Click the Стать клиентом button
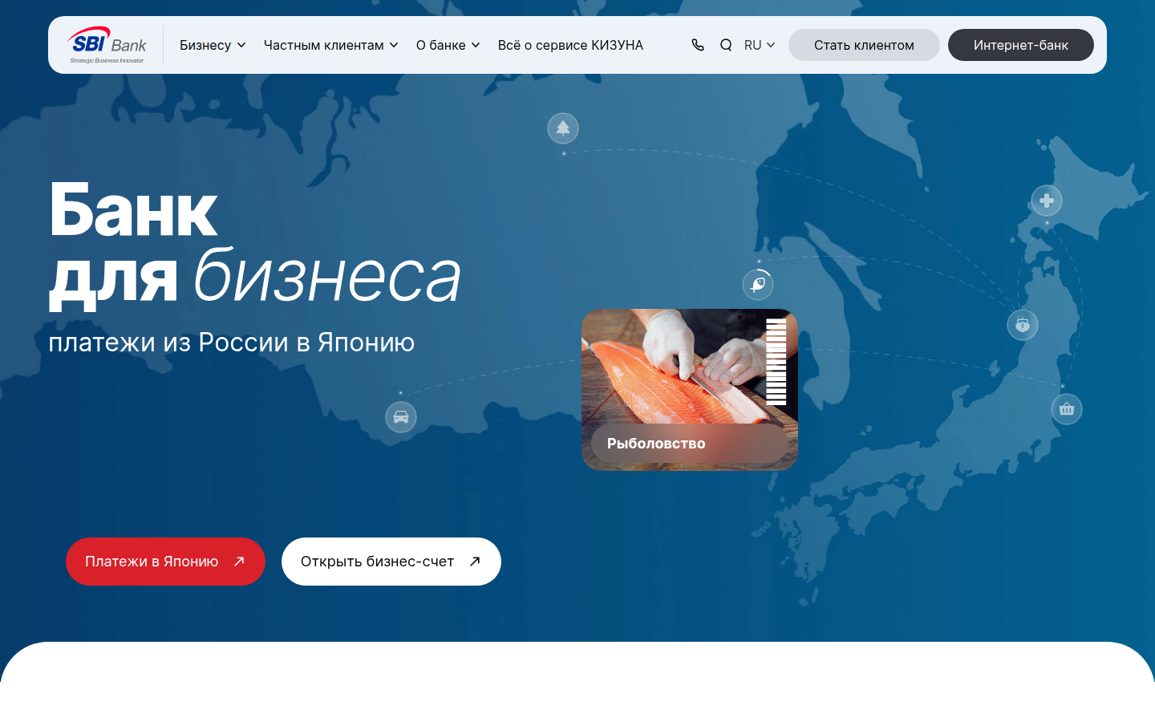 (x=864, y=45)
